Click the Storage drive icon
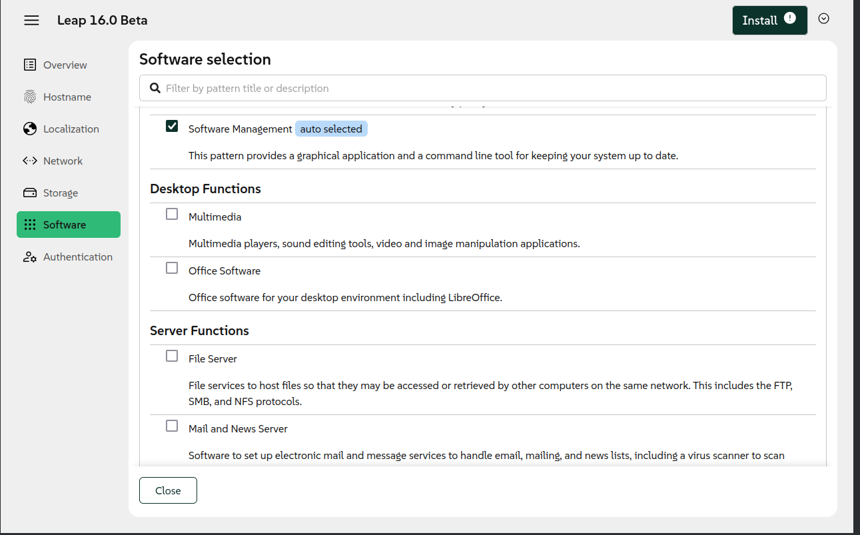This screenshot has width=860, height=535. pyautogui.click(x=30, y=193)
